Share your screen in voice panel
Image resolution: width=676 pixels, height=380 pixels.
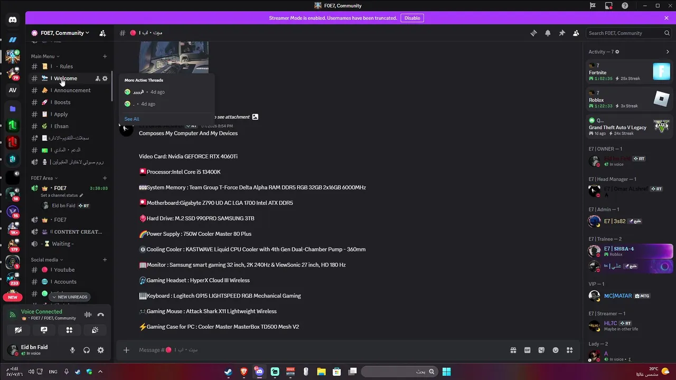pos(44,330)
